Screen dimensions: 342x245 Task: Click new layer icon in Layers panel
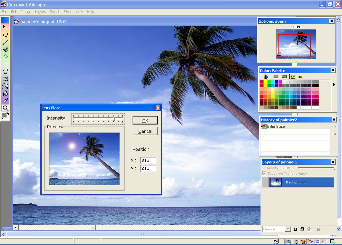coord(295,229)
